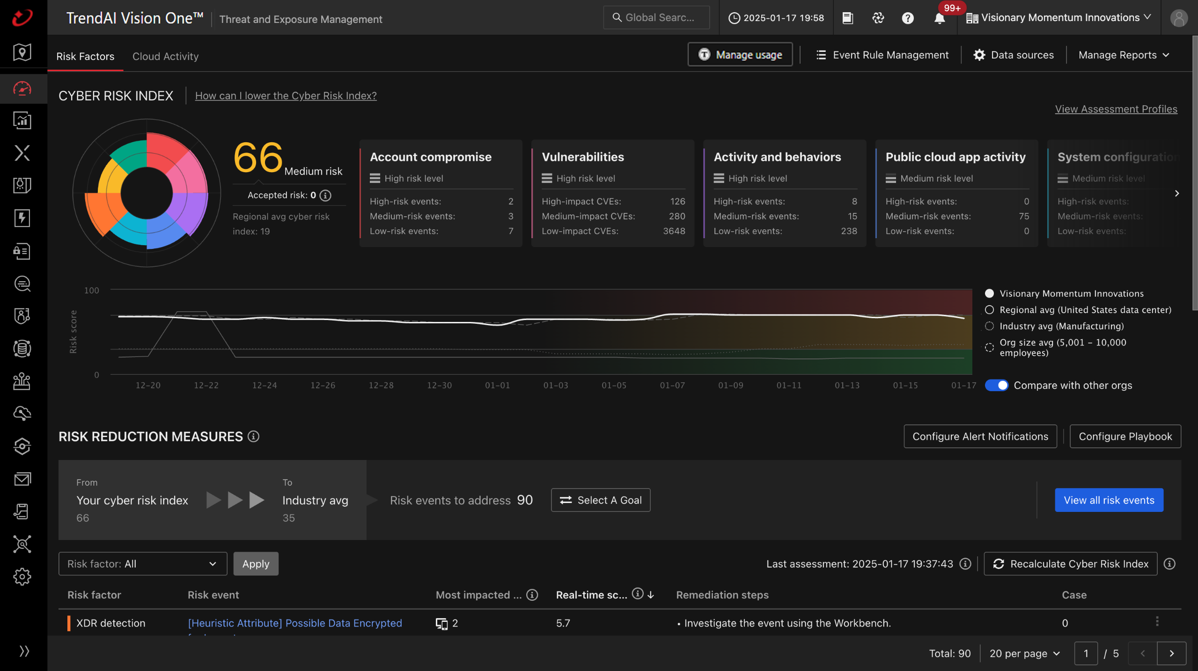Image resolution: width=1198 pixels, height=671 pixels.
Task: Open the Risk factor: All dropdown
Action: pyautogui.click(x=142, y=564)
